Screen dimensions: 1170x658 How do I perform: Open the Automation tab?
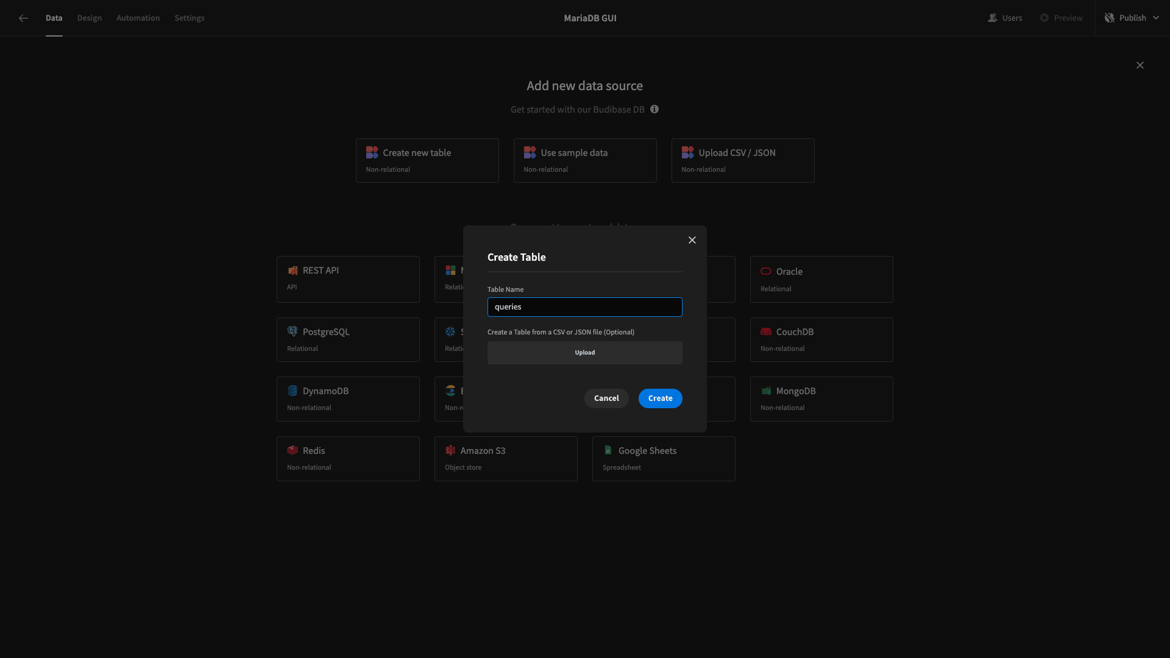point(138,18)
